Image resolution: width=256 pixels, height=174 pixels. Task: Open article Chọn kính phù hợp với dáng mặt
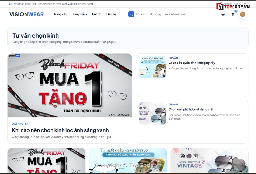click(x=191, y=109)
